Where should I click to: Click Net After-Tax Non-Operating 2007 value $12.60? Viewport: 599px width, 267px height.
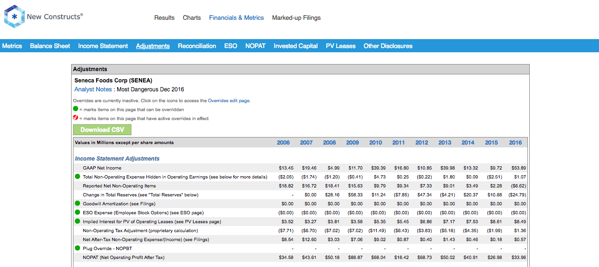[x=310, y=239]
